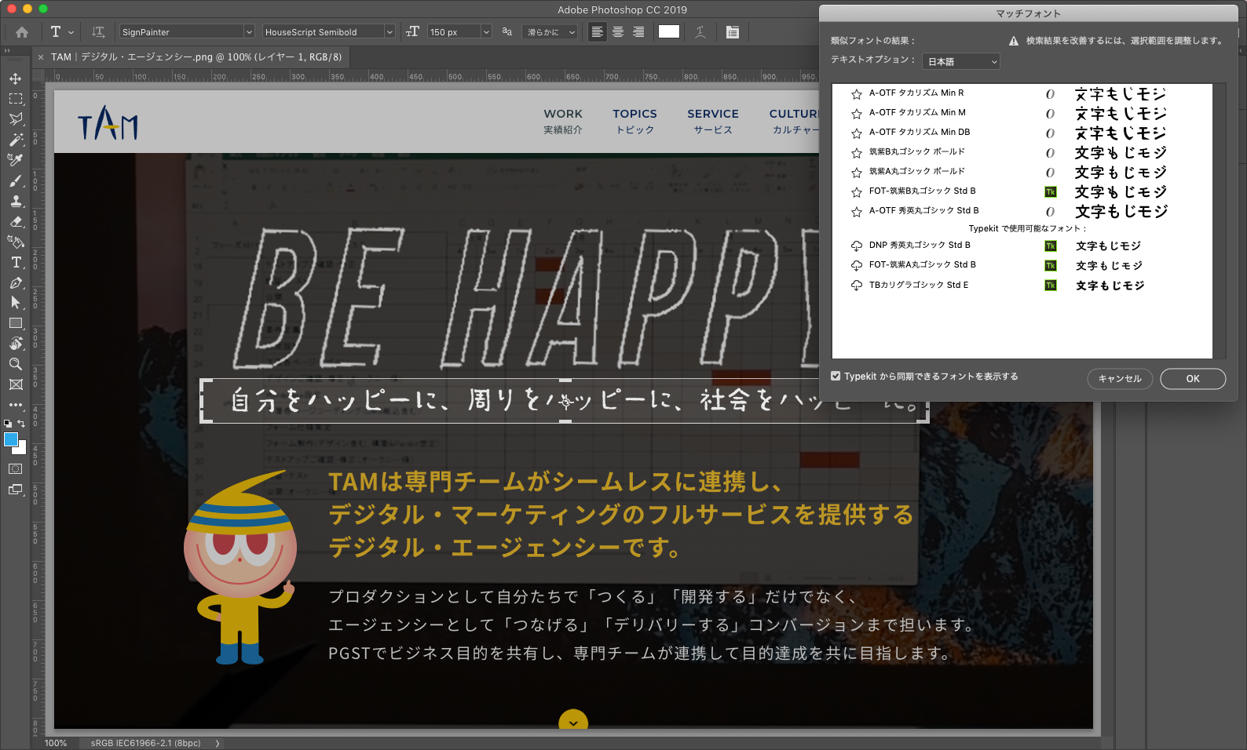Select the Paint Bucket tool
The height and width of the screenshot is (750, 1247).
(x=16, y=242)
